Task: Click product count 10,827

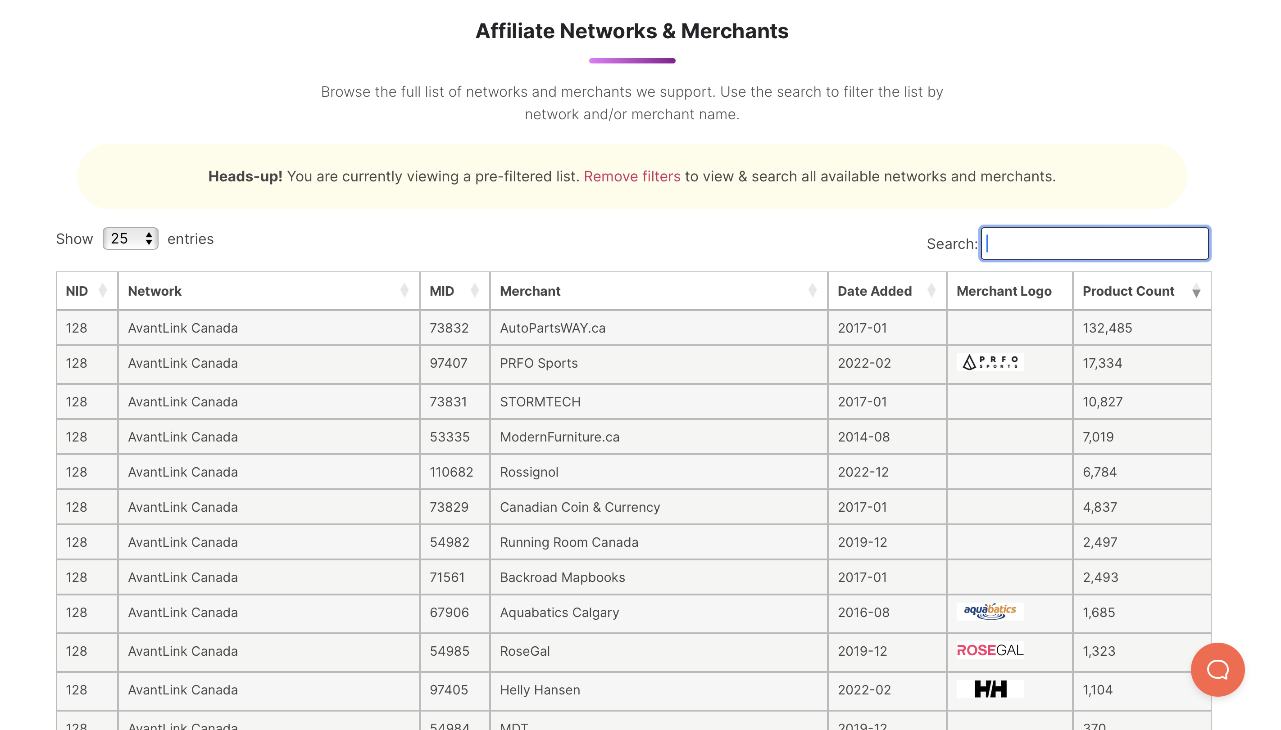Action: coord(1102,401)
